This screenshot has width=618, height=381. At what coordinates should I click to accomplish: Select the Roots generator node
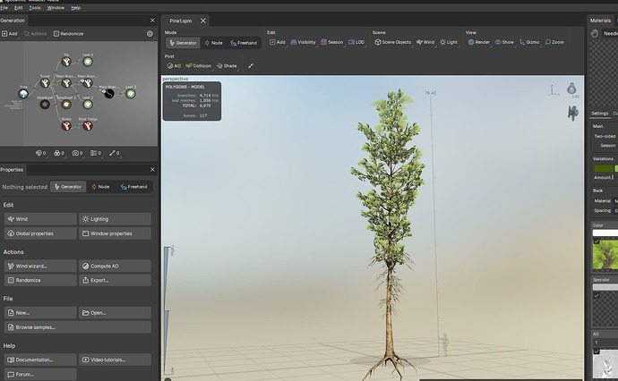point(66,126)
